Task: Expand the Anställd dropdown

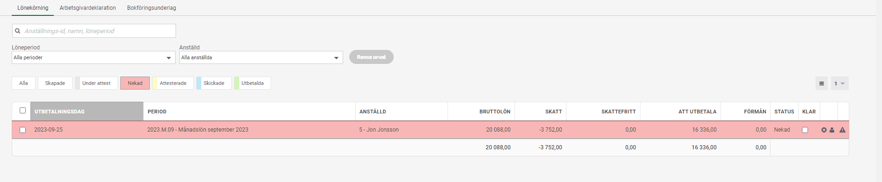Action: (x=261, y=57)
